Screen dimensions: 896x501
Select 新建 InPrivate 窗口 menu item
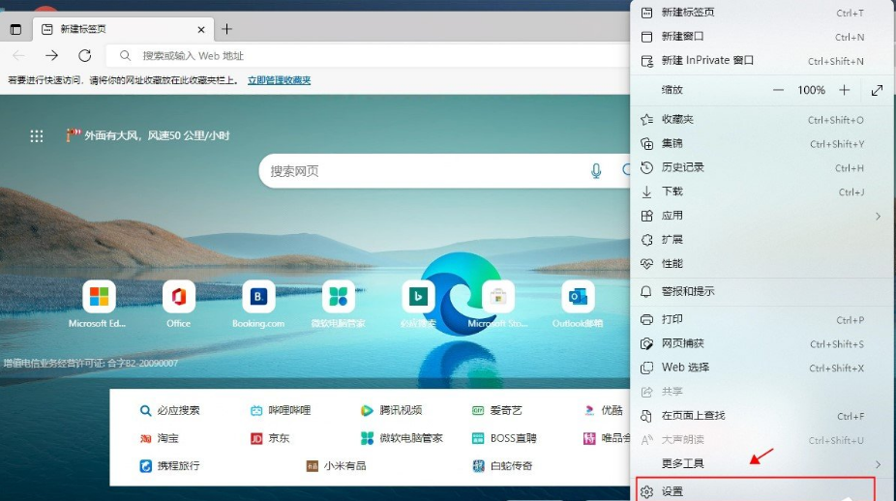click(x=762, y=61)
